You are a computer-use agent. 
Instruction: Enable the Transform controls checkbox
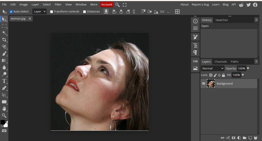click(51, 12)
